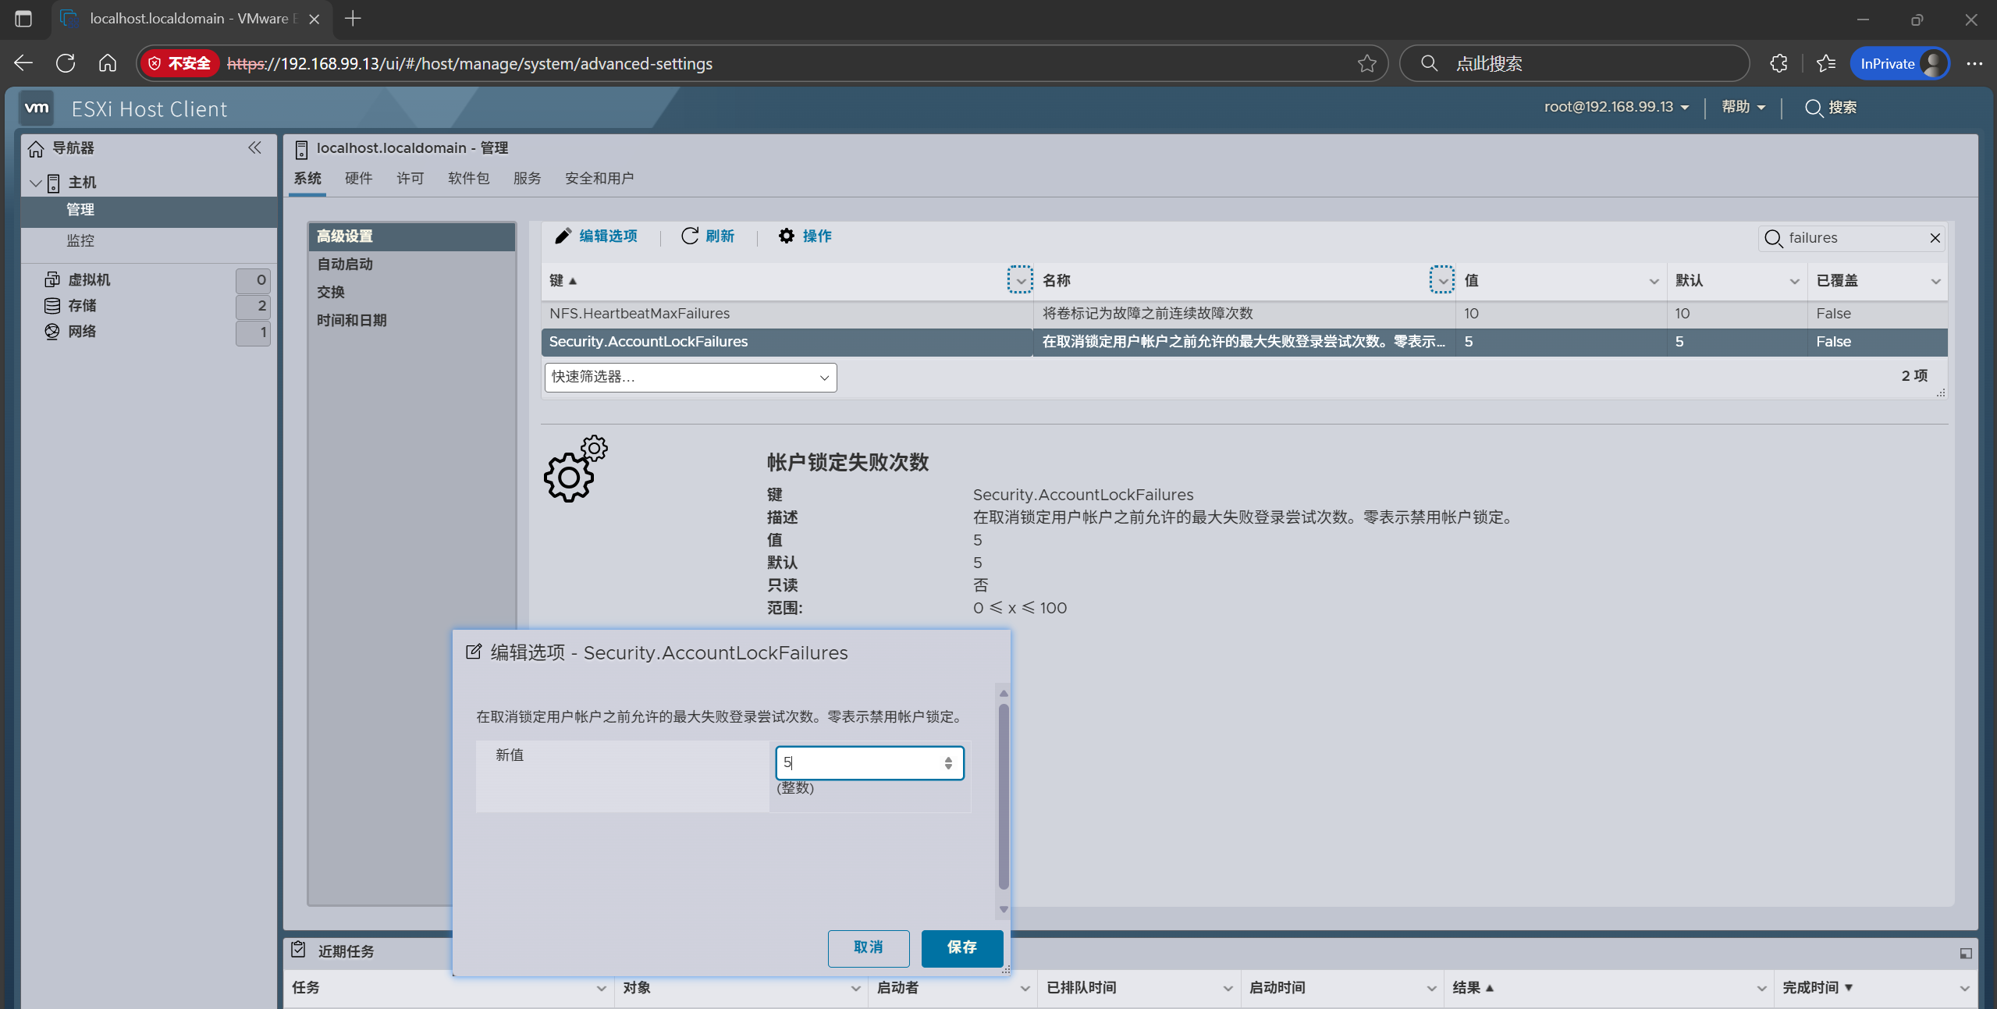Open the 键 column dropdown arrow

pyautogui.click(x=1020, y=279)
